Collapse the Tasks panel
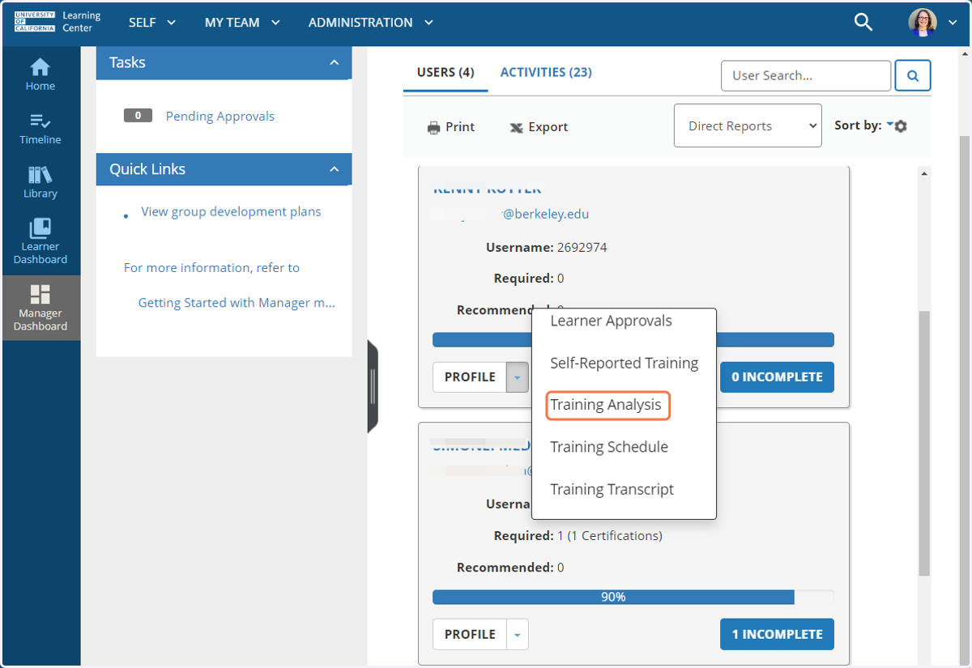The width and height of the screenshot is (972, 668). [x=334, y=62]
